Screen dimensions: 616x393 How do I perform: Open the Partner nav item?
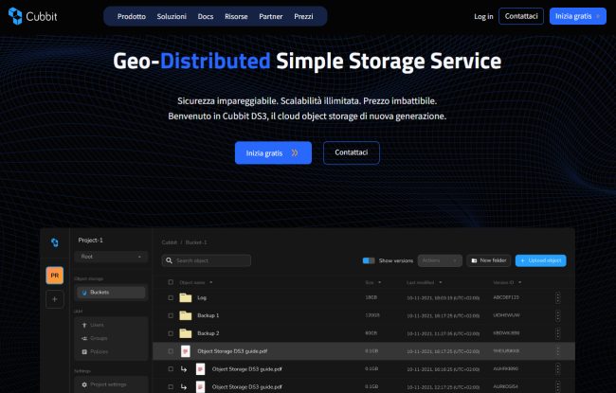[x=271, y=16]
